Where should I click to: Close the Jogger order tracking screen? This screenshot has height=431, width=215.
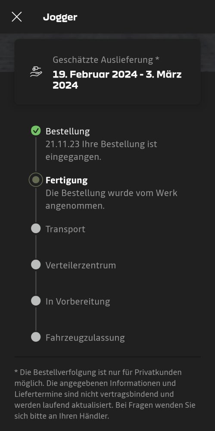tap(17, 17)
